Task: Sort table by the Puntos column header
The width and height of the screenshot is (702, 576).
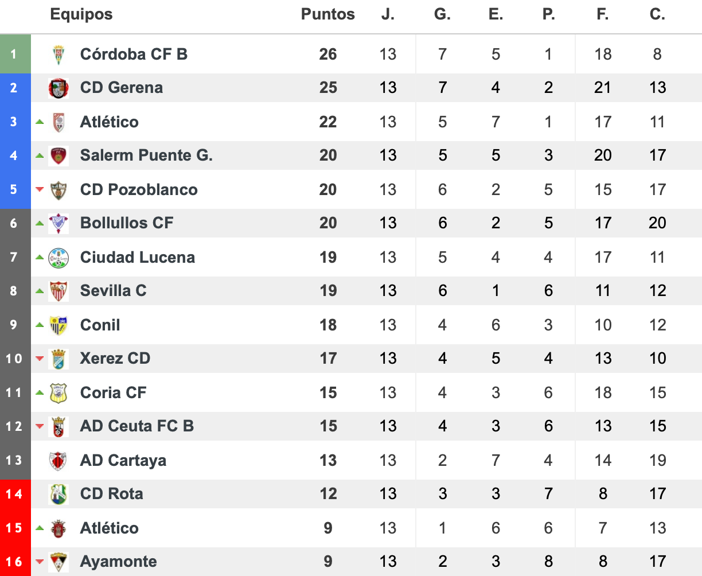Action: (x=328, y=14)
